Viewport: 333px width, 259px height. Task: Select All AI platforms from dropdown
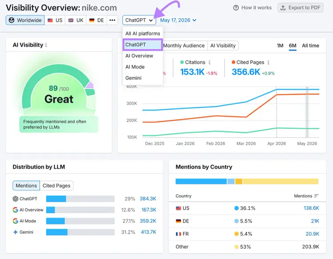[143, 34]
